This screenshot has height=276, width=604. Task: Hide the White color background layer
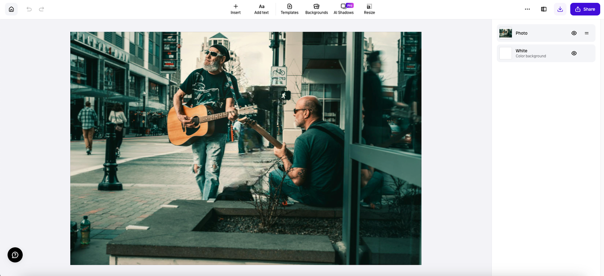tap(574, 53)
